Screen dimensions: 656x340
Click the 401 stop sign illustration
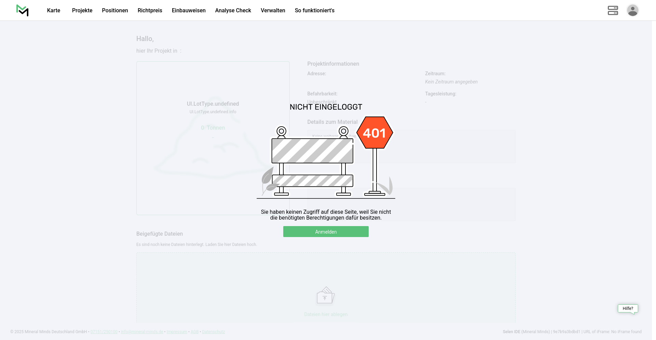point(374,133)
